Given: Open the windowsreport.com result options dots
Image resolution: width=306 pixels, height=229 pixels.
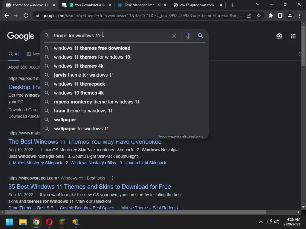Looking at the screenshot, I should (113, 178).
